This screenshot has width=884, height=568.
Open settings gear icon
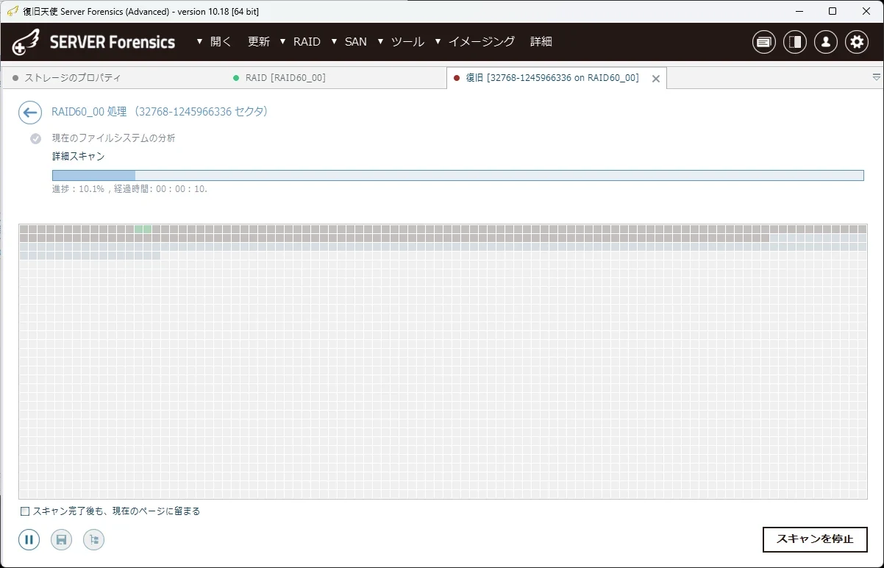pos(857,42)
